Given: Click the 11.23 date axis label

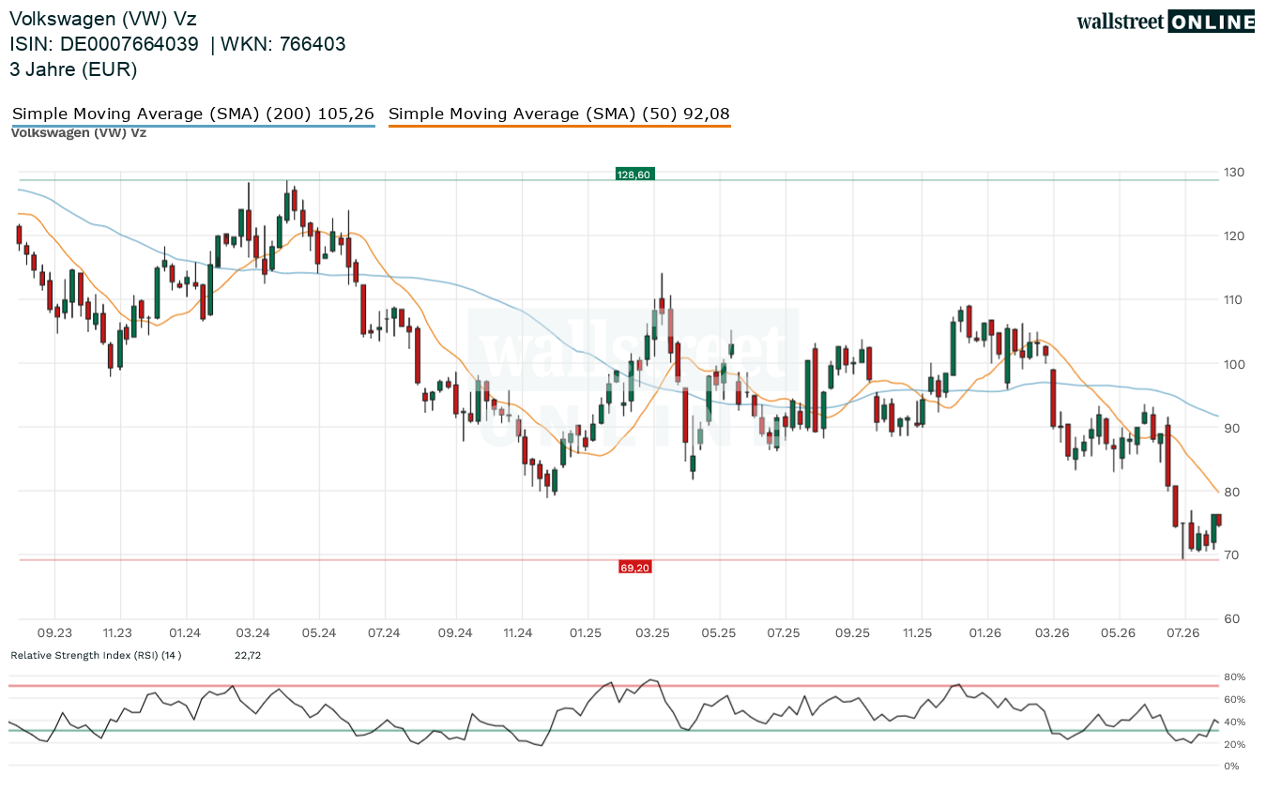Looking at the screenshot, I should coord(117,633).
